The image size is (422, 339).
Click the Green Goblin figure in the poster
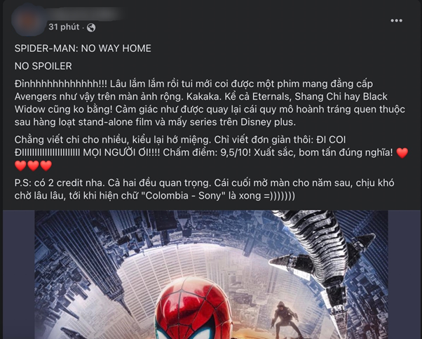point(284,318)
